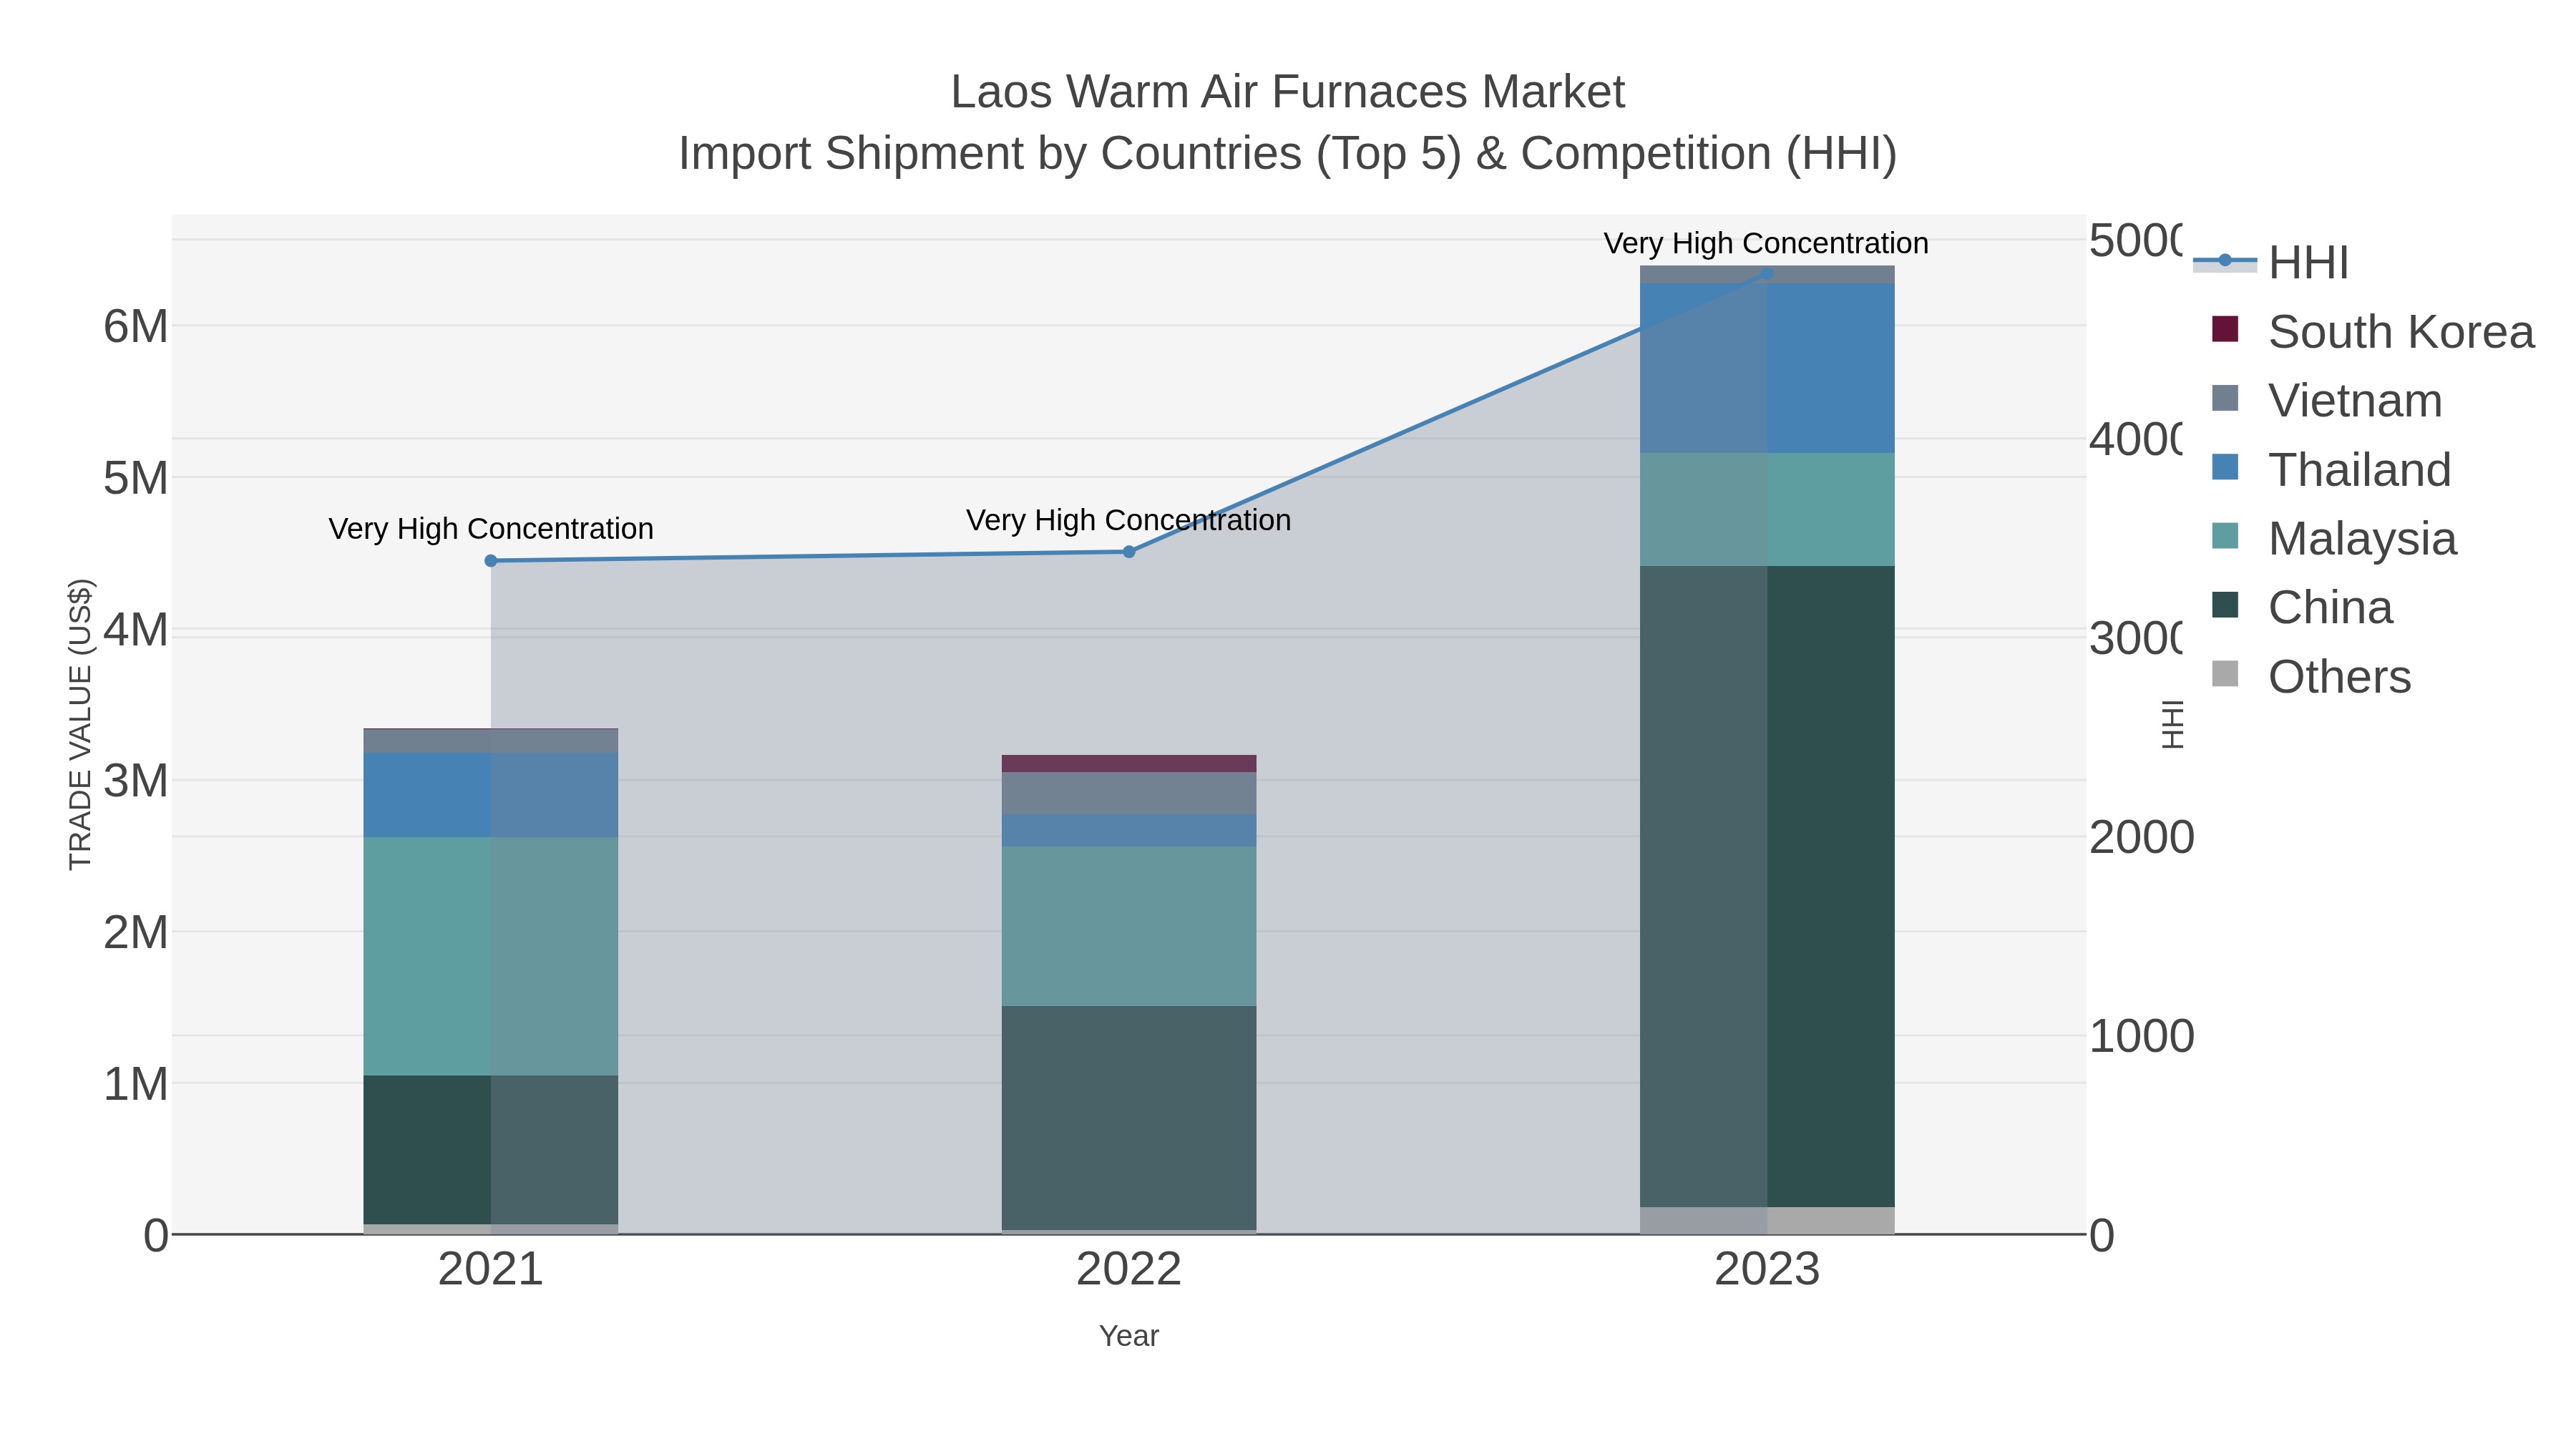Click the chart title Laos Warm Air Furnaces Market
2576x1449 pixels.
pyautogui.click(x=1288, y=92)
